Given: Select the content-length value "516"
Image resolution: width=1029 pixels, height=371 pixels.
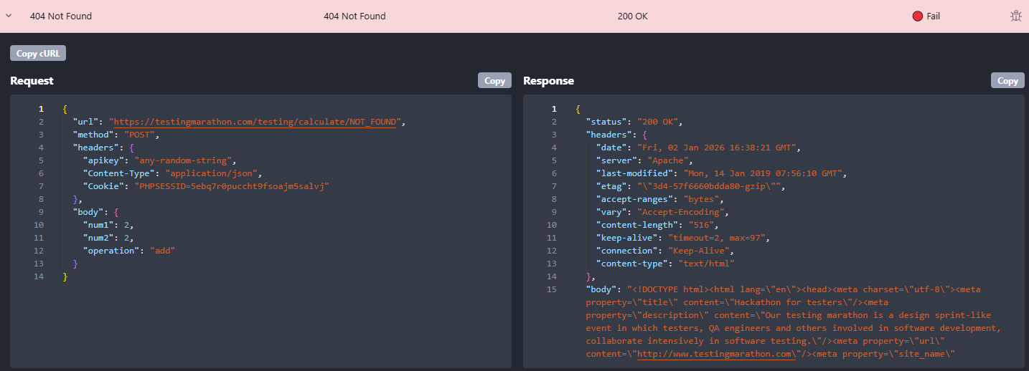Looking at the screenshot, I should (702, 225).
